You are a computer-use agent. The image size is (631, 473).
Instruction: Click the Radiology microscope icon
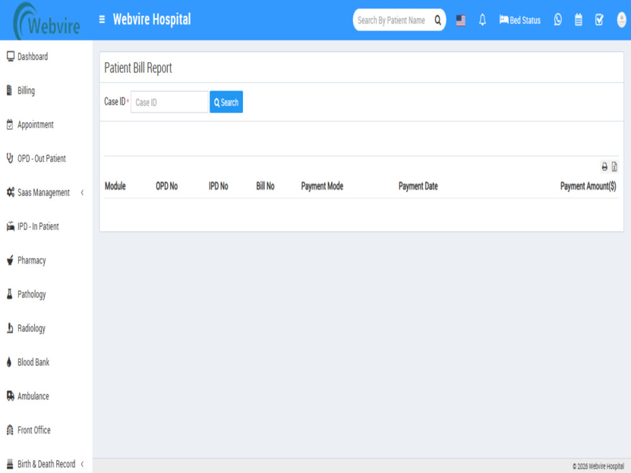click(9, 328)
